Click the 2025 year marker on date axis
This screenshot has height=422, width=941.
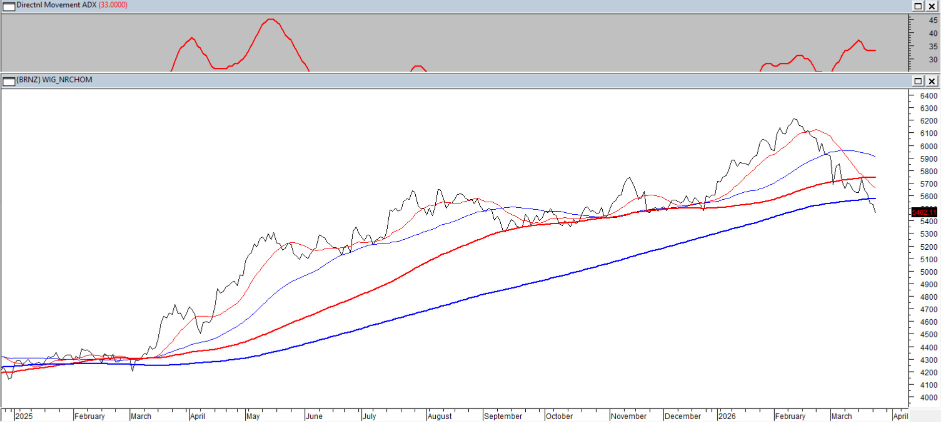click(x=24, y=416)
